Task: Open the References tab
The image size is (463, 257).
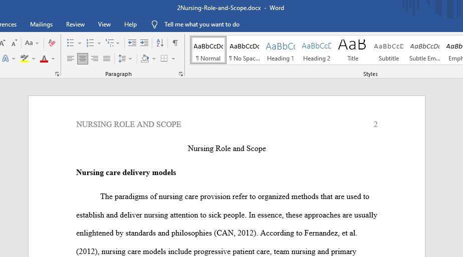Action: coord(8,24)
